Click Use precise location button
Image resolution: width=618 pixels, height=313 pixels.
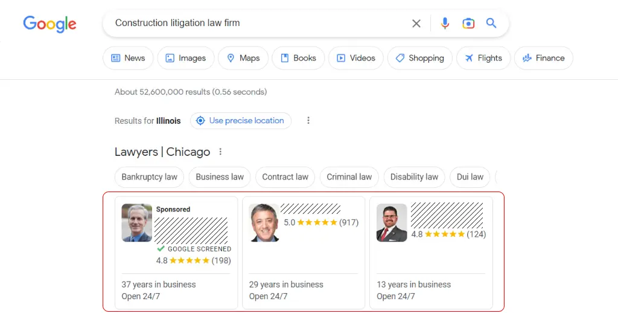(x=241, y=121)
